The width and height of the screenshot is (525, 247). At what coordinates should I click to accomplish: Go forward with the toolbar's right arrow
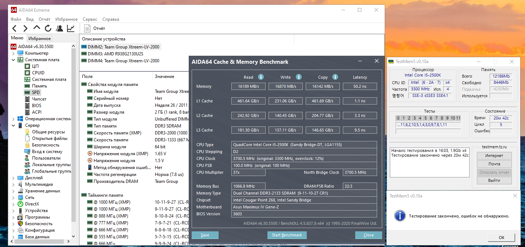[25, 28]
